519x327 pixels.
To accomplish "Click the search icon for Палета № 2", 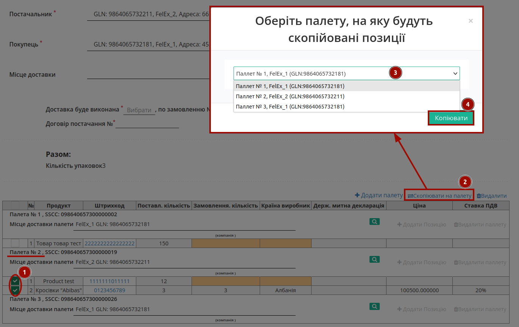I will 374,259.
